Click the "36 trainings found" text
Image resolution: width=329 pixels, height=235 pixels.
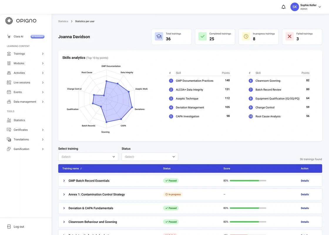click(311, 159)
